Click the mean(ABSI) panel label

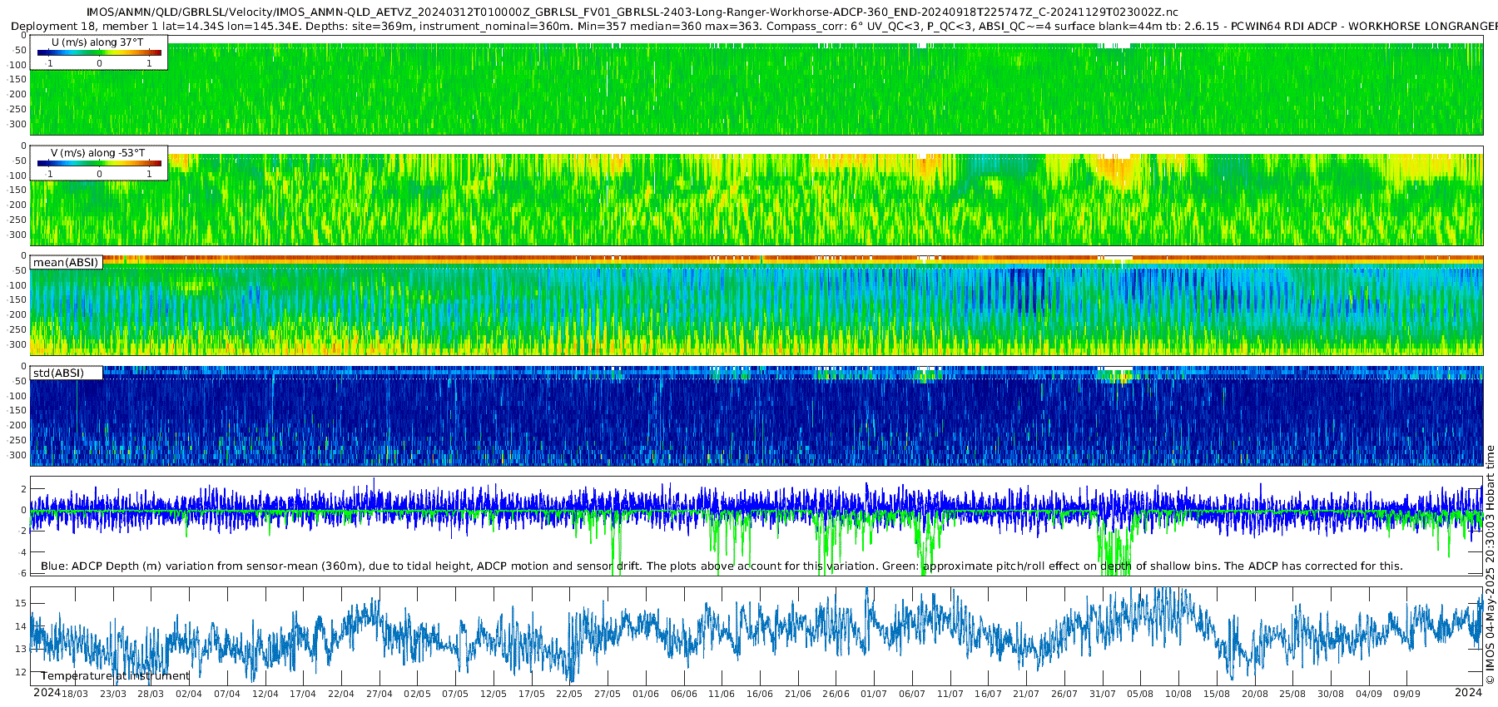[66, 262]
